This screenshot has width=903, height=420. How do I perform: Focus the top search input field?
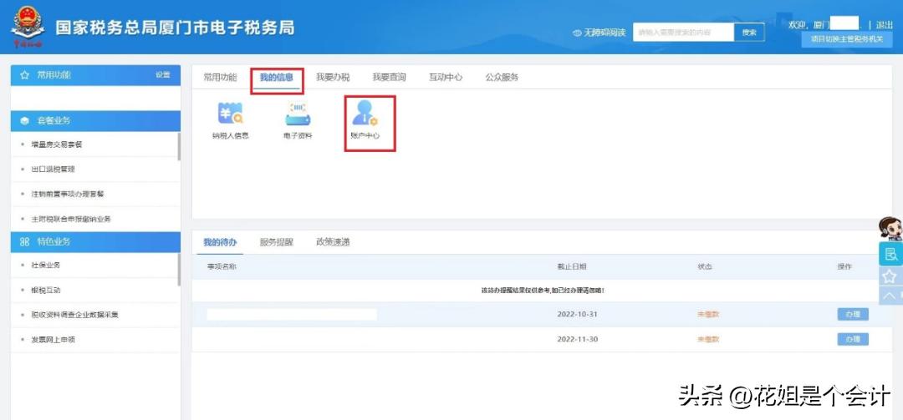684,33
